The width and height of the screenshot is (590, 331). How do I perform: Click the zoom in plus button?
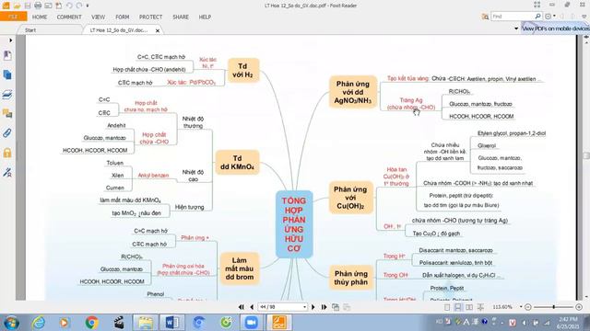point(579,307)
